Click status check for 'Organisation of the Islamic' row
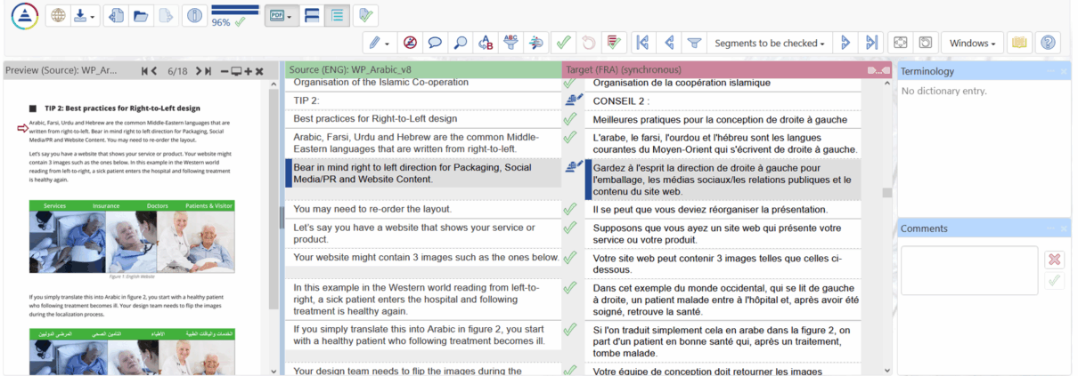Screen dimensions: 1078x376 [x=570, y=83]
